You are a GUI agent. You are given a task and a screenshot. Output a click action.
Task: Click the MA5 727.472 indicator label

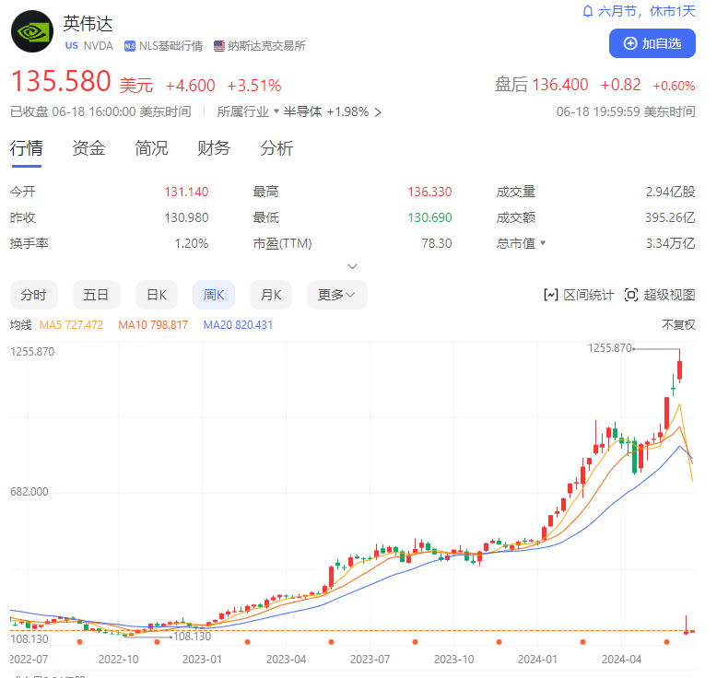click(x=71, y=325)
